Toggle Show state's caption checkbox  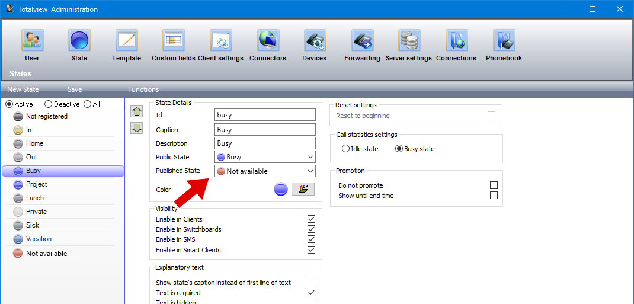coord(311,283)
